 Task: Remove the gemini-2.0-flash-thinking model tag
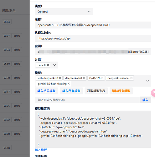point(69,84)
